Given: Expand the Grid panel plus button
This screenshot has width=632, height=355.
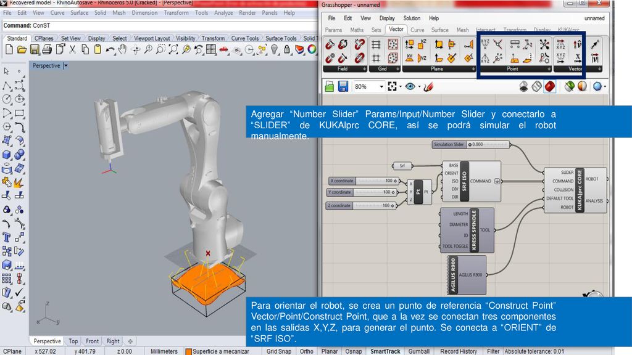Looking at the screenshot, I should point(398,69).
